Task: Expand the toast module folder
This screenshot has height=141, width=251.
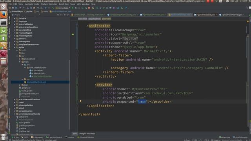Action: click(x=14, y=102)
